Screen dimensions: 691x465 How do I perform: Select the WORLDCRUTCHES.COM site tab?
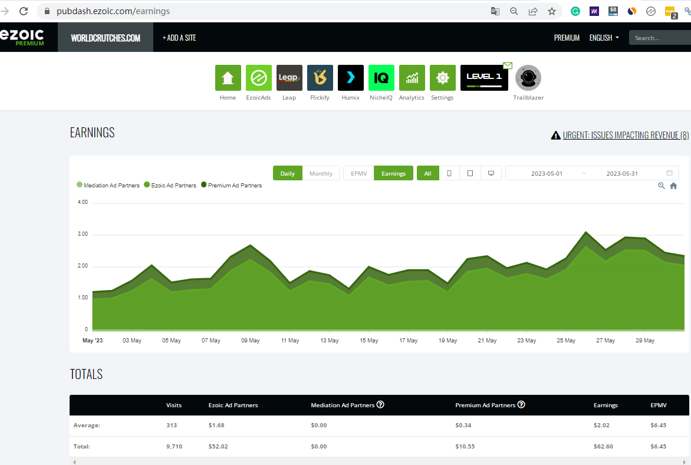(106, 38)
